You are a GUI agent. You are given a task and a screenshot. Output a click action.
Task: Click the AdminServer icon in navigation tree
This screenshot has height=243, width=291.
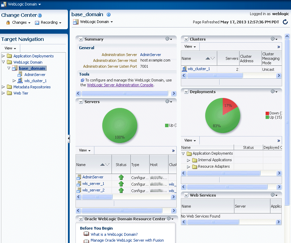(x=20, y=75)
